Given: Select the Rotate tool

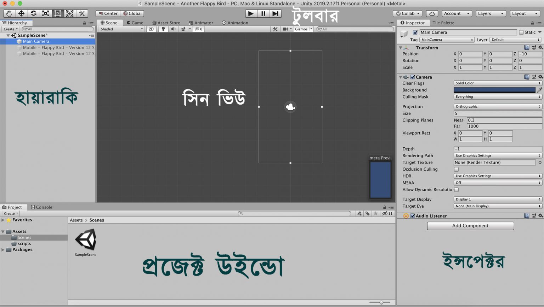Looking at the screenshot, I should pyautogui.click(x=33, y=13).
